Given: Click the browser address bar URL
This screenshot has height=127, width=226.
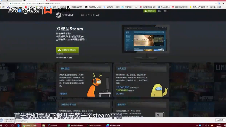Looking at the screenshot, I should point(43,3).
